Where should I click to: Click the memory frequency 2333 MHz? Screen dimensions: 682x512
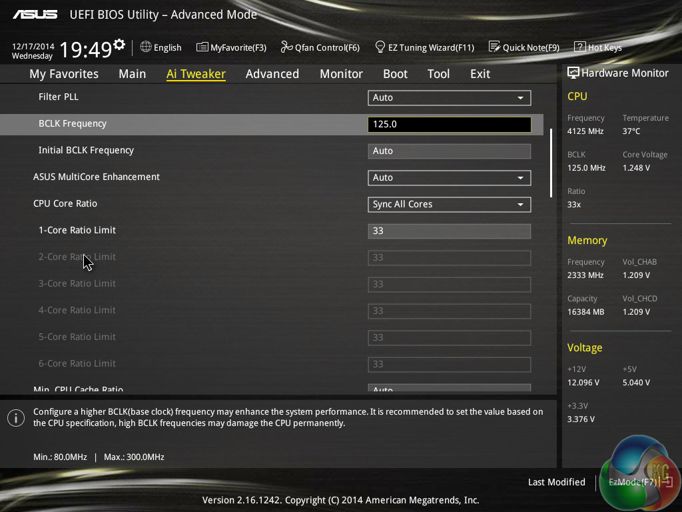click(585, 275)
